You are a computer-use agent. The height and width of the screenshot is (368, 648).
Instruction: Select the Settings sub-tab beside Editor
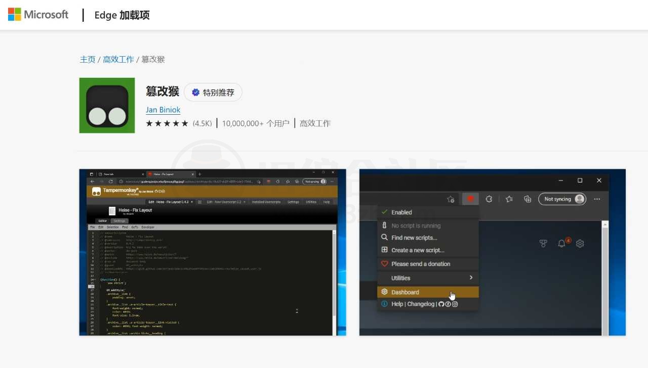[x=119, y=221]
